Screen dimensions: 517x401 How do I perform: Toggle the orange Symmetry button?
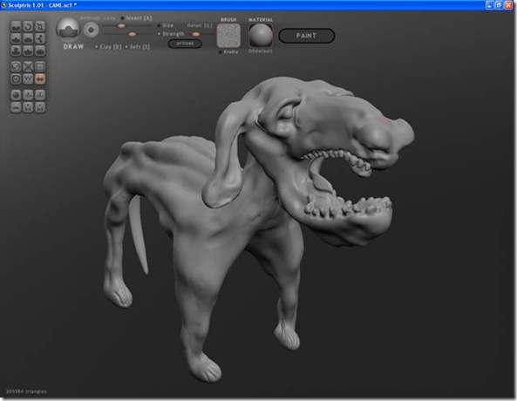pos(40,78)
